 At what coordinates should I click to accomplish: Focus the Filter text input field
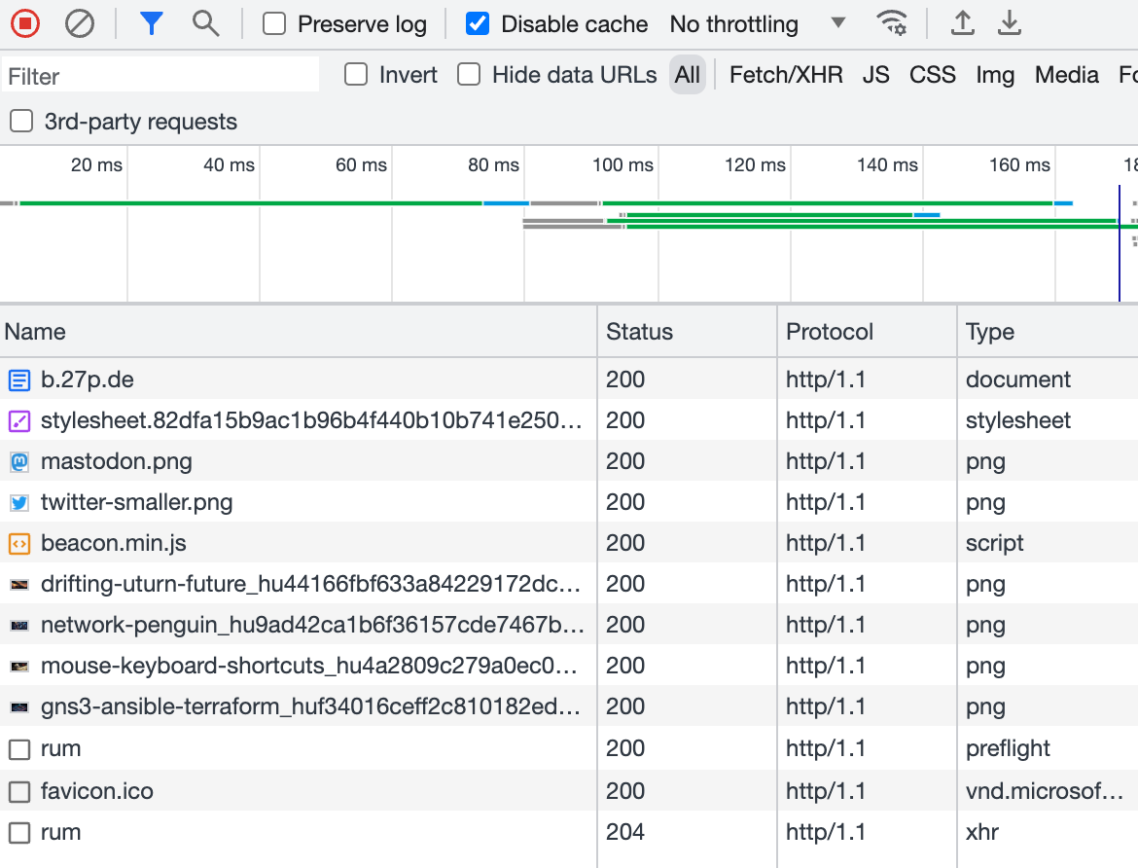160,76
